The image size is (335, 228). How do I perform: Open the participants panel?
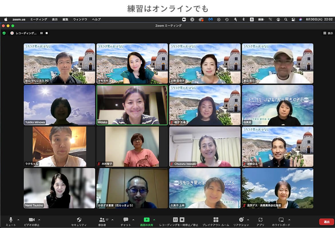(x=102, y=220)
